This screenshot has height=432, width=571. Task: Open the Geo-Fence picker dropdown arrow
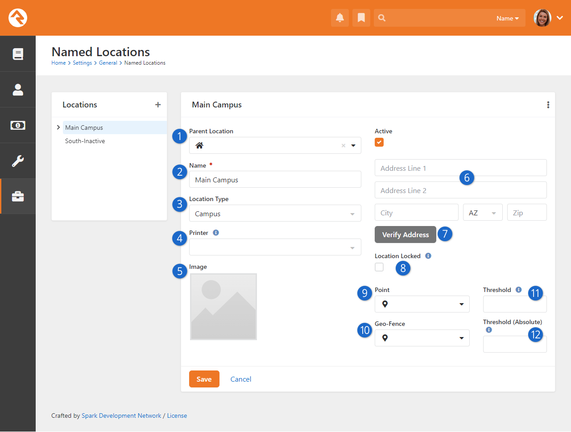[x=462, y=338]
